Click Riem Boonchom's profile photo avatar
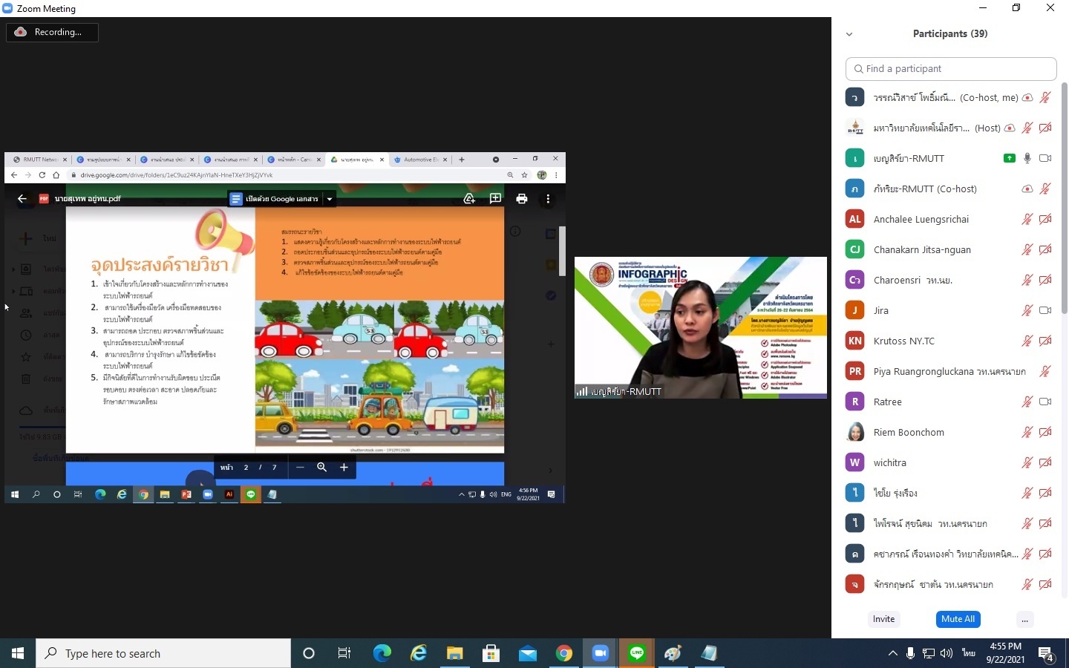Screen dimensions: 1069x668 855,432
